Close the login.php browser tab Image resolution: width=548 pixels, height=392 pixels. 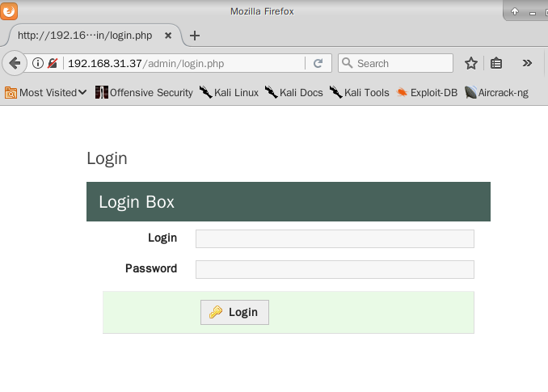click(x=168, y=36)
